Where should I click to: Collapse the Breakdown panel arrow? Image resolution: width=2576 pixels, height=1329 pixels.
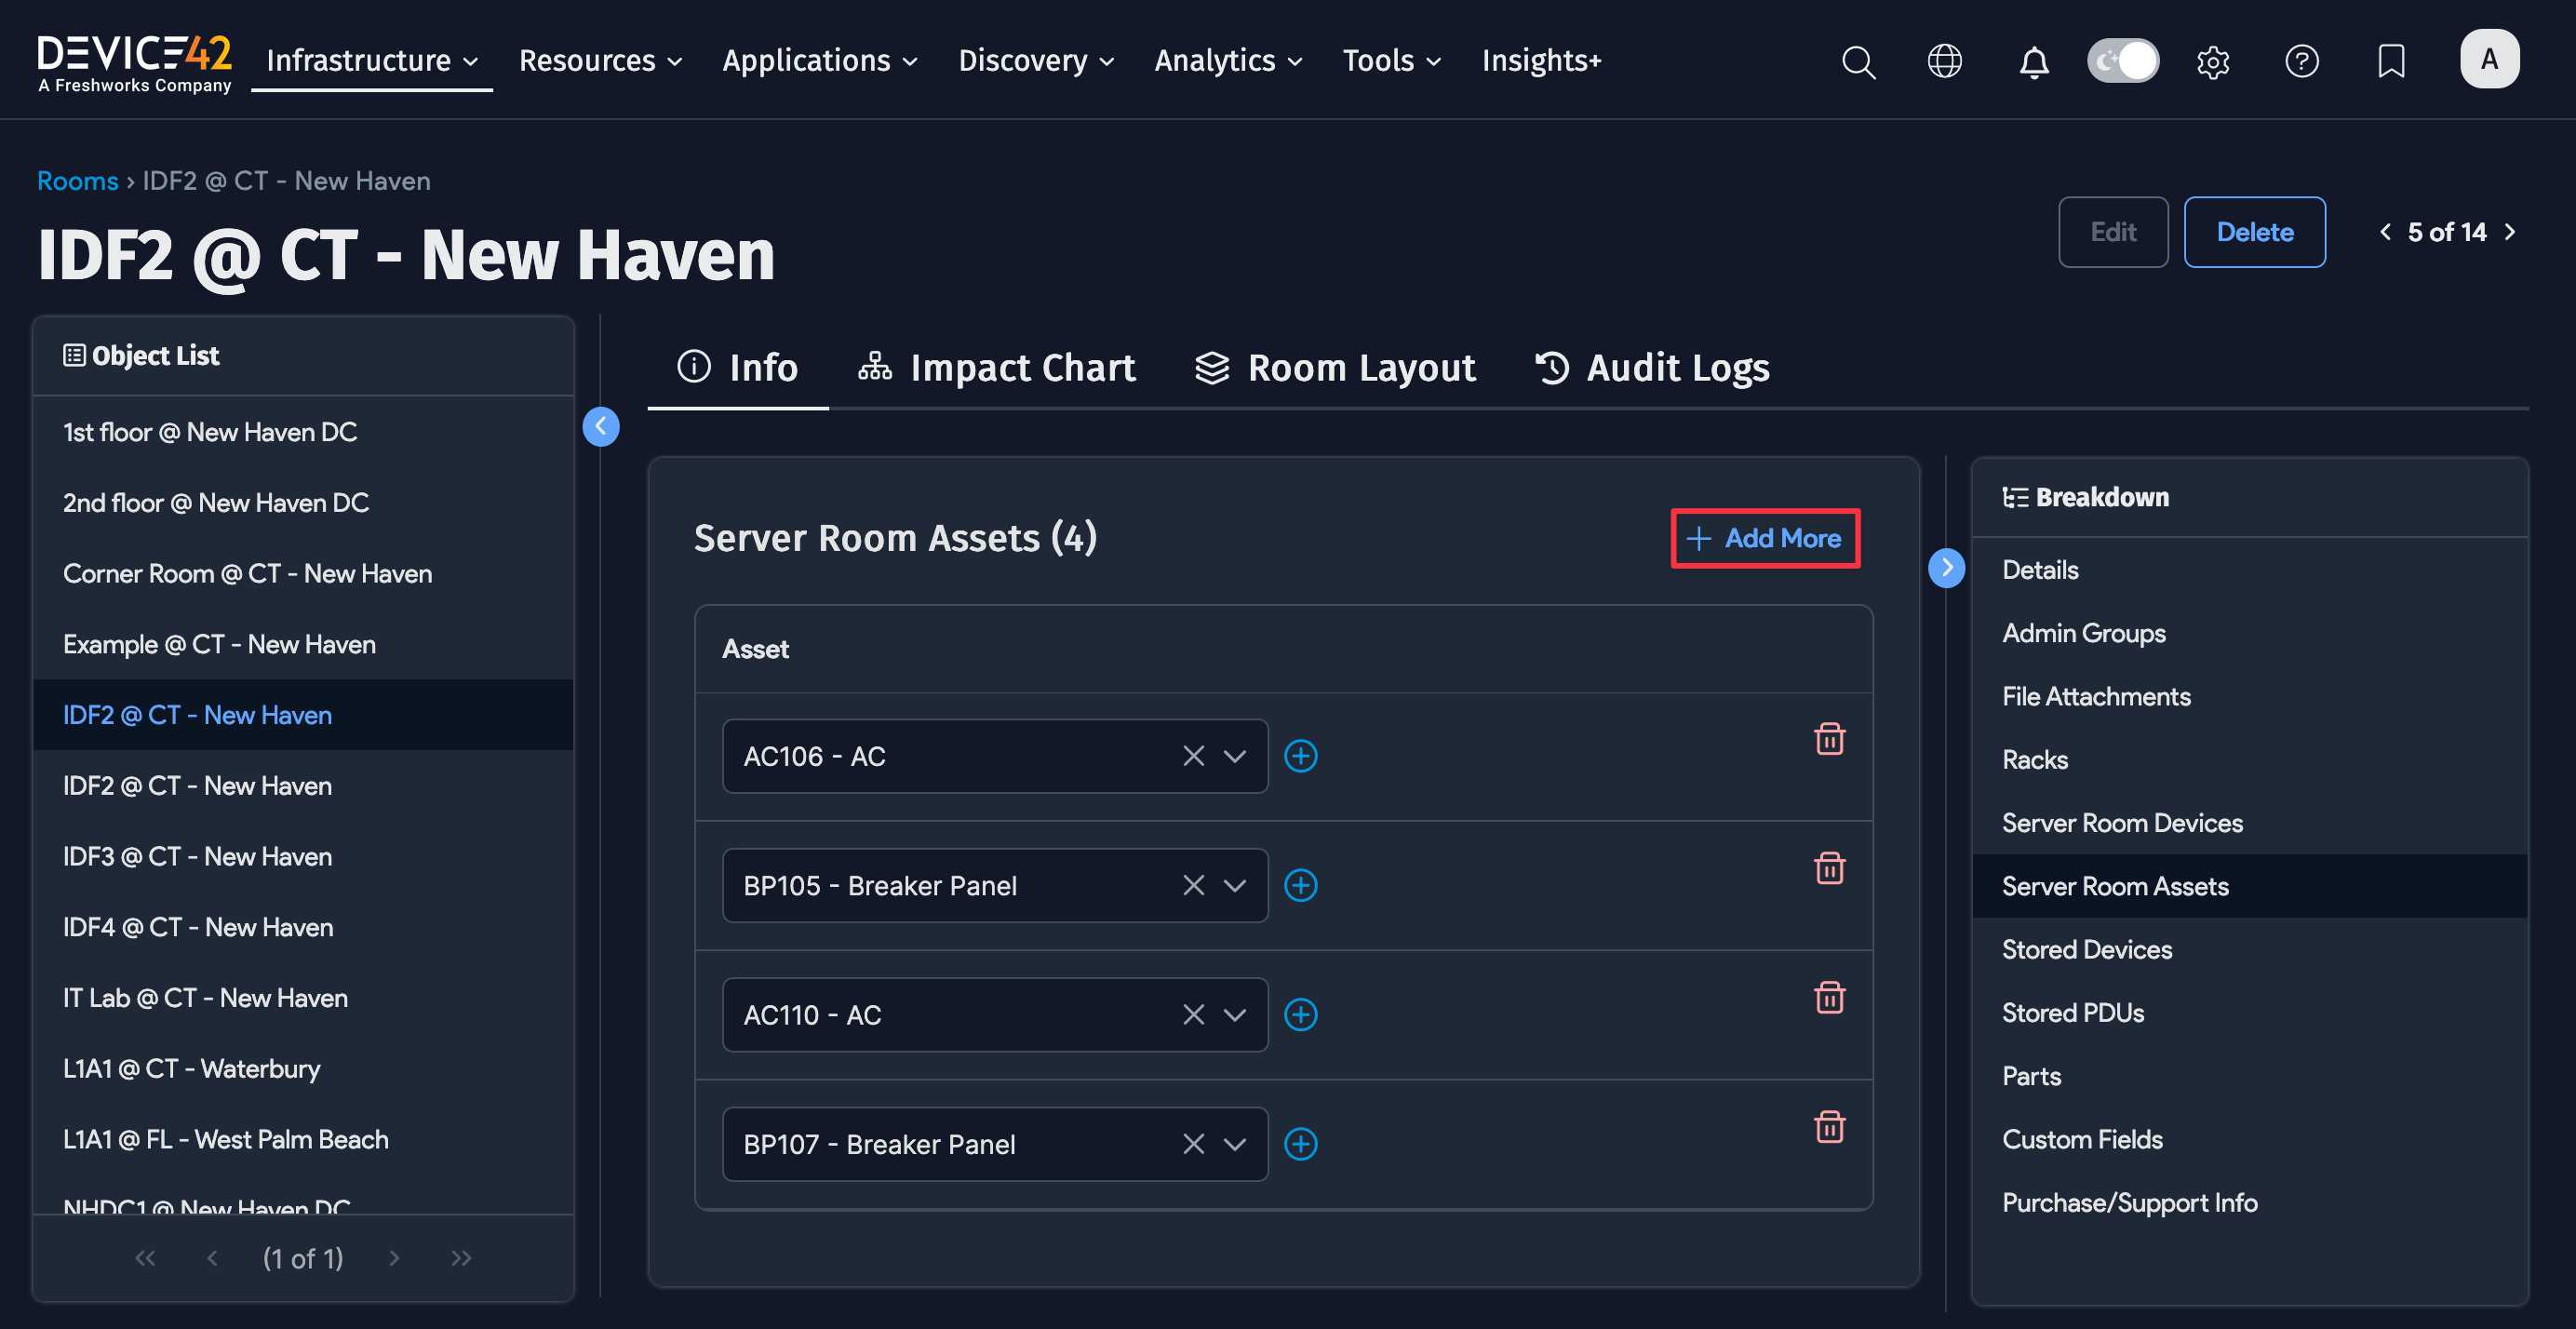(1946, 568)
